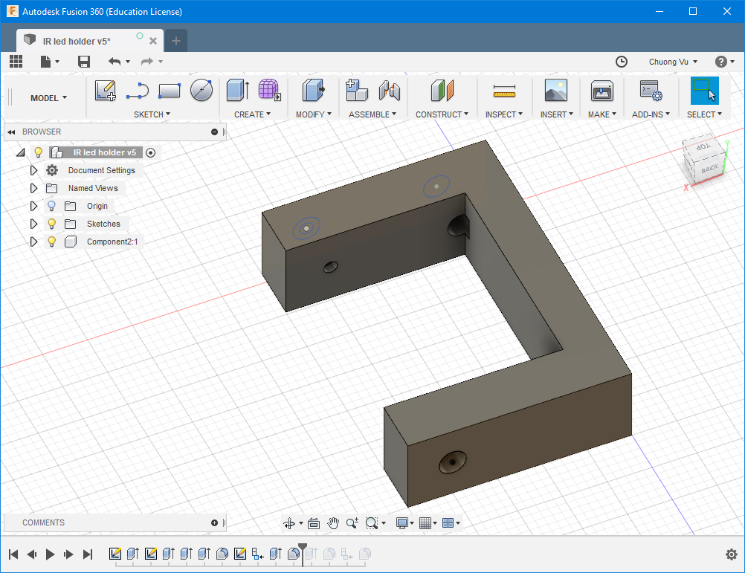
Task: Open the ASSEMBLE menu
Action: click(372, 114)
